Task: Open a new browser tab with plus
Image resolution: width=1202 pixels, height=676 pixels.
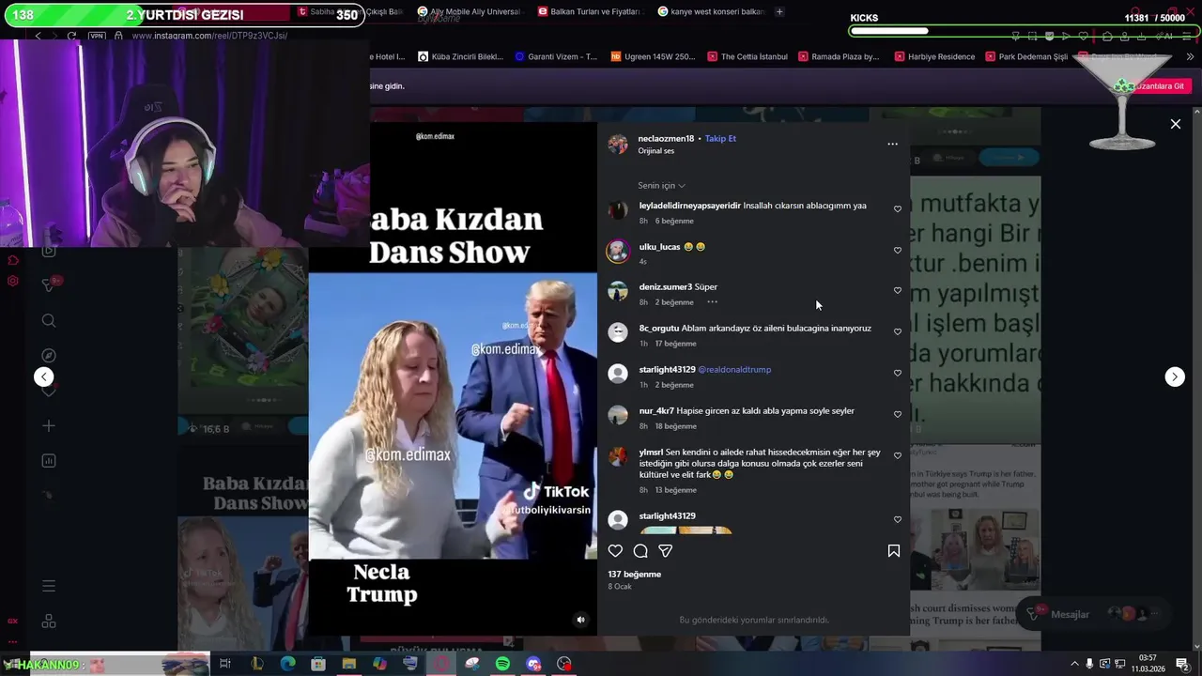Action: 779,12
